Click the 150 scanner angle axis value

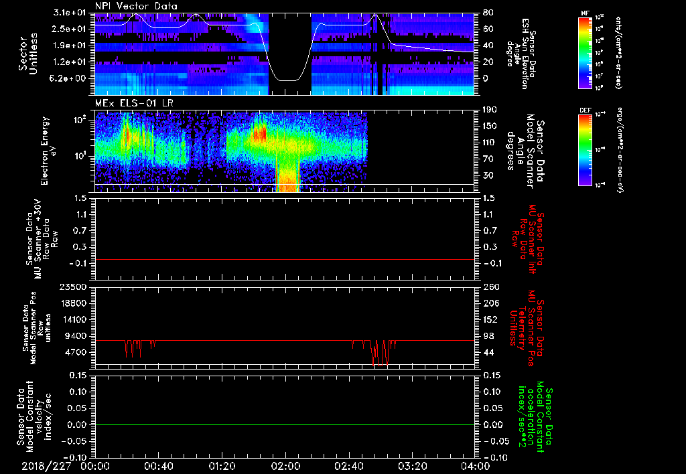pyautogui.click(x=490, y=127)
